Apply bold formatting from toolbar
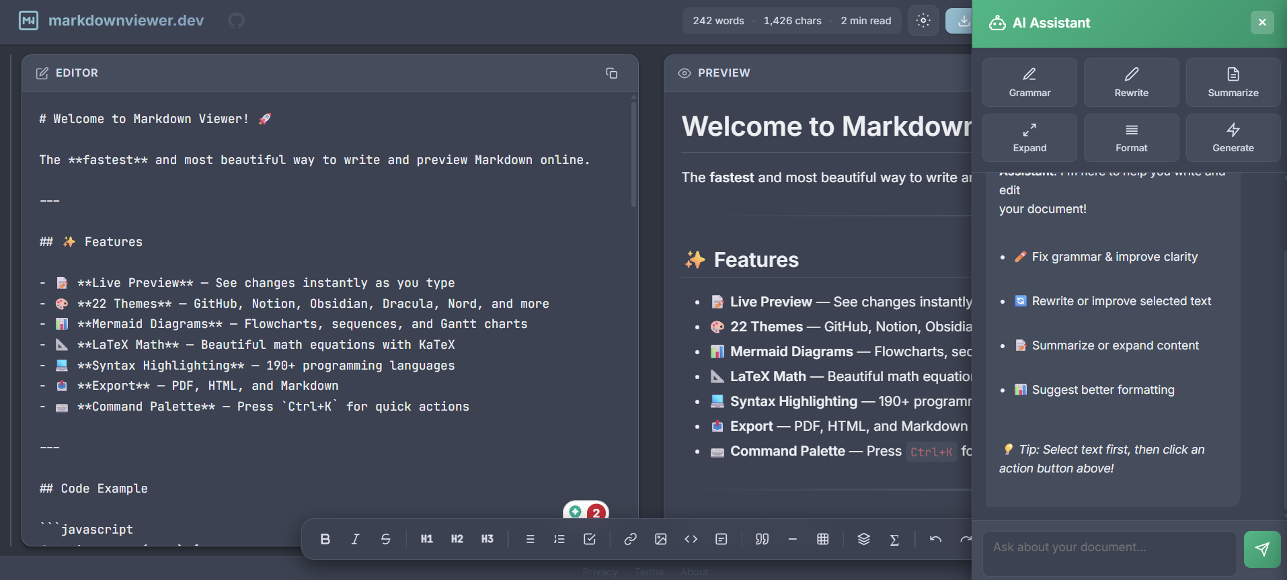Image resolution: width=1287 pixels, height=580 pixels. tap(325, 539)
